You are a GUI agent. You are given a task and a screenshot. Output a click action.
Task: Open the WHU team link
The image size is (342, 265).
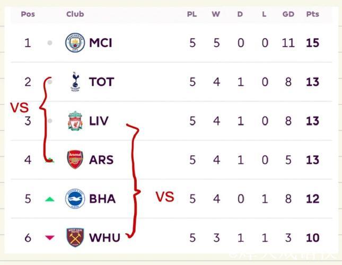click(x=104, y=238)
